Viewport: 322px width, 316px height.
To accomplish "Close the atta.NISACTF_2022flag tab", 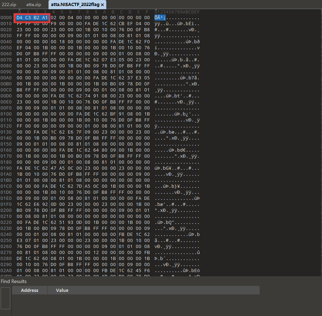I will [103, 5].
